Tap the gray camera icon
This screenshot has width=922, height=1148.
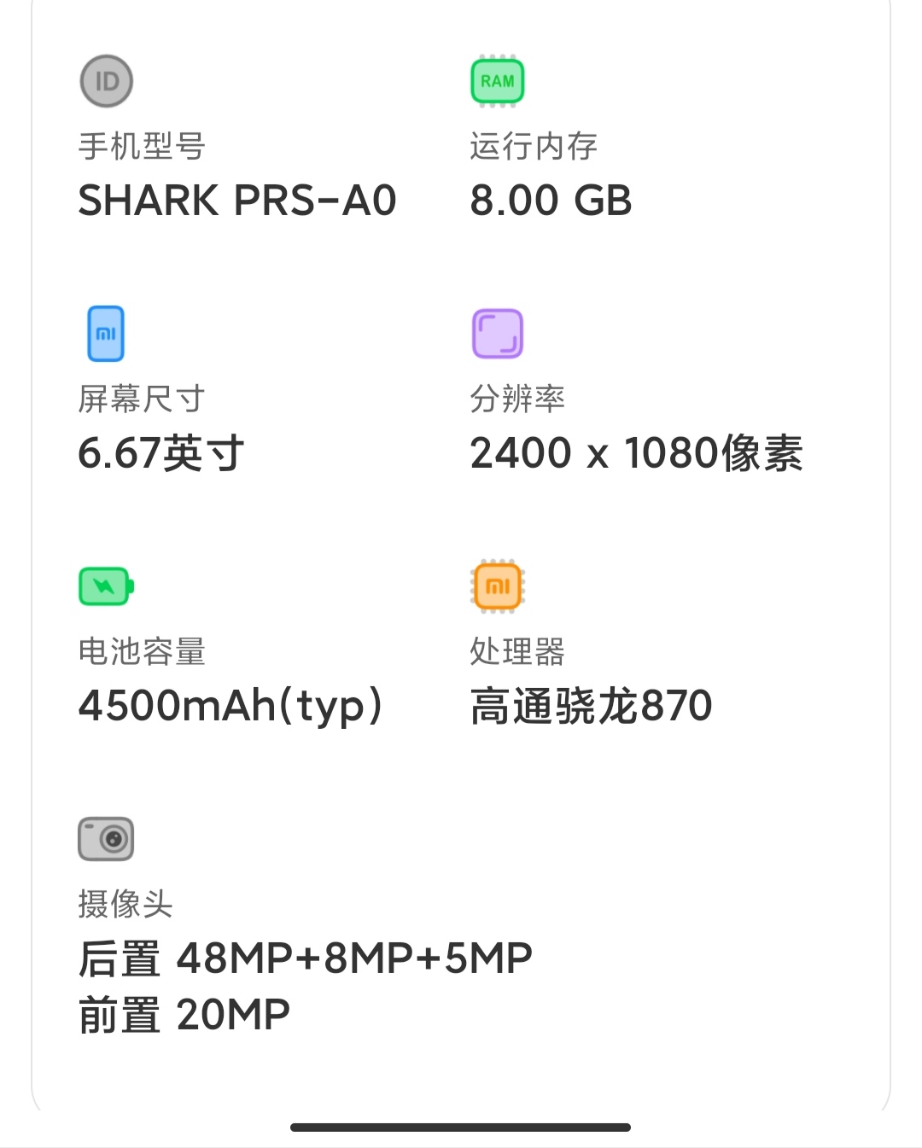click(x=106, y=839)
